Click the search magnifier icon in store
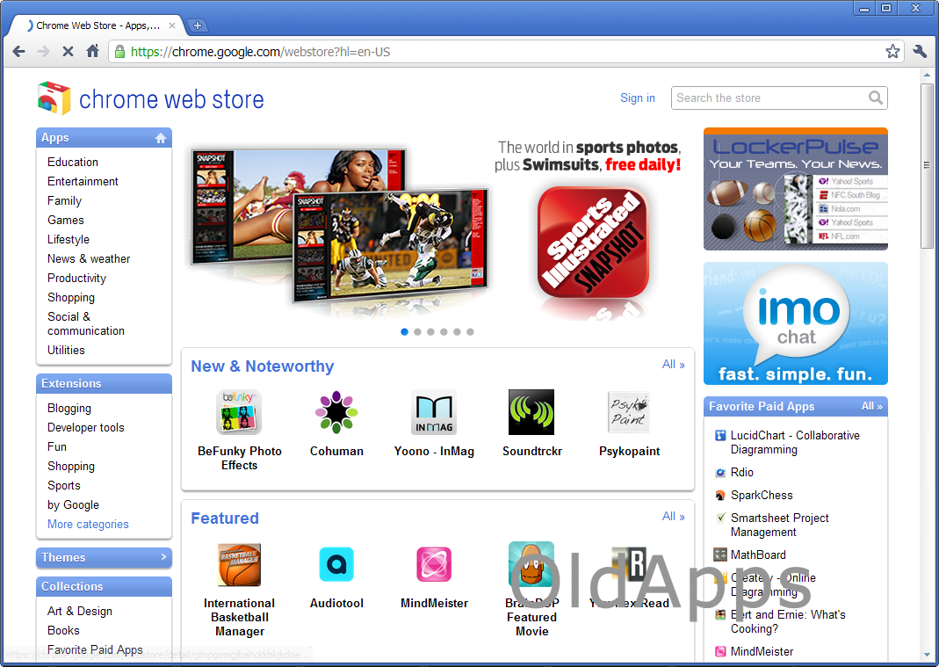The image size is (939, 667). (x=875, y=97)
